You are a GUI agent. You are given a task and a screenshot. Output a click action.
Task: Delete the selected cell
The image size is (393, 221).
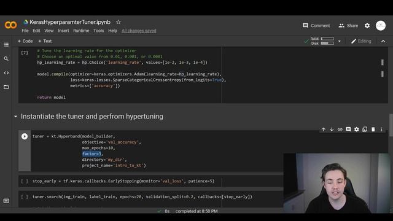tap(373, 130)
